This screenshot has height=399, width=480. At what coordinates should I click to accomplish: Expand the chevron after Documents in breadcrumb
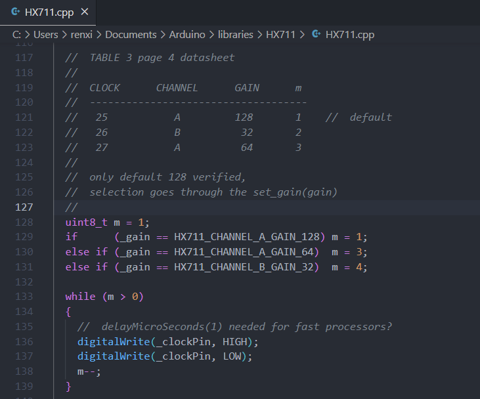tap(163, 35)
